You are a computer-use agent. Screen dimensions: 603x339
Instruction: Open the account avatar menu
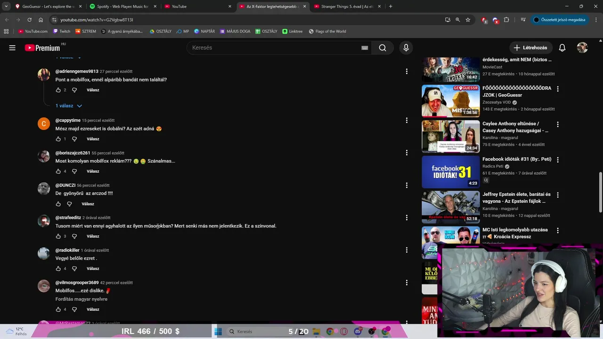(x=582, y=48)
